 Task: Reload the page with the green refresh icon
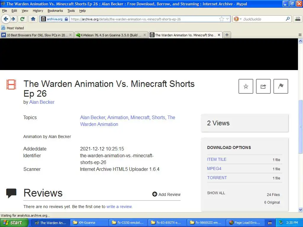coord(22,19)
